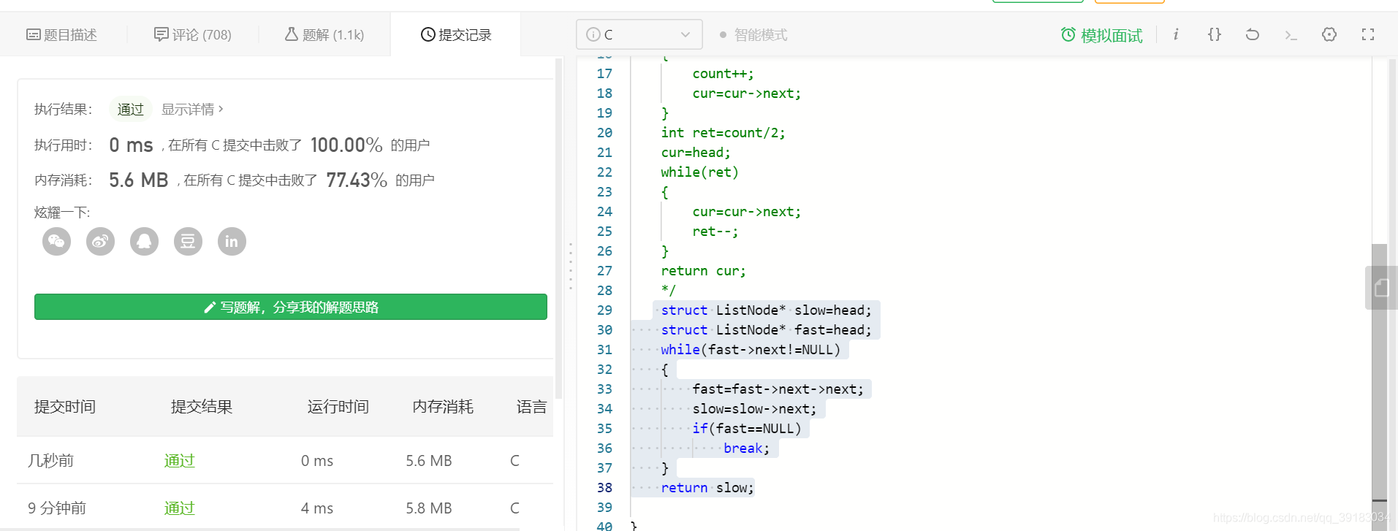
Task: Click the green 写题解 share solution button
Action: coord(291,307)
